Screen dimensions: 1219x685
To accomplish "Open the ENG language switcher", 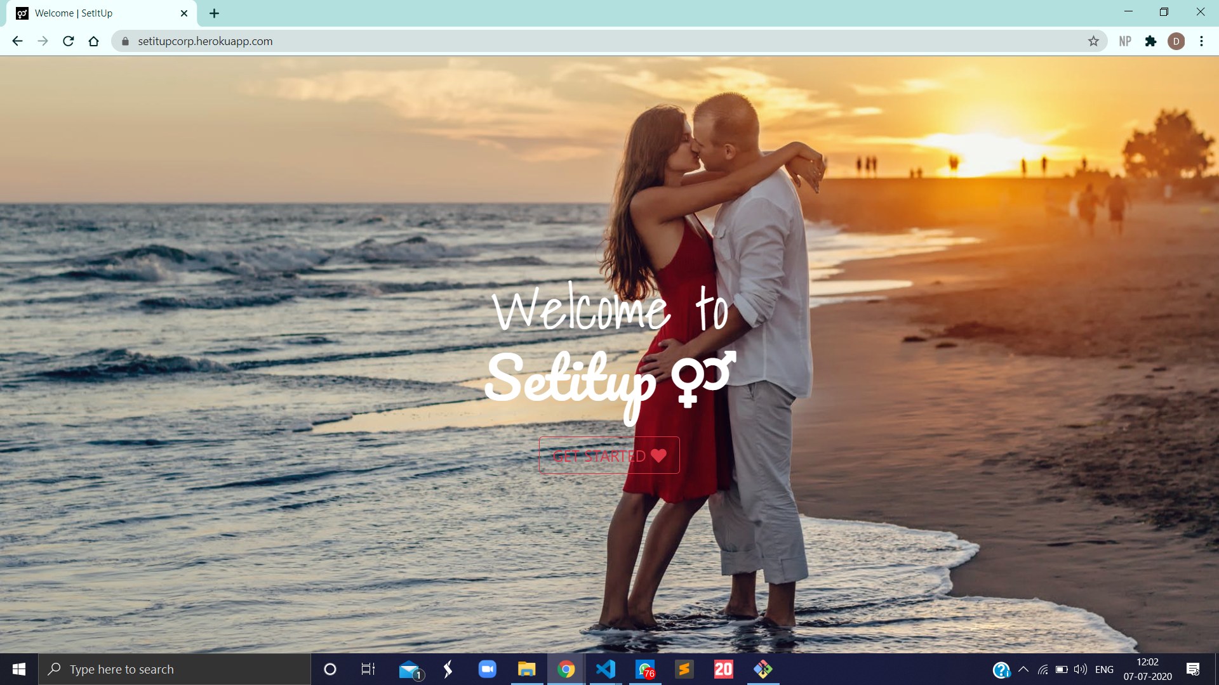I will [x=1104, y=669].
